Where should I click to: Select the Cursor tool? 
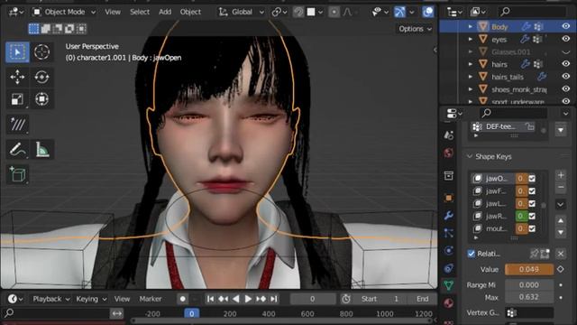pos(42,52)
